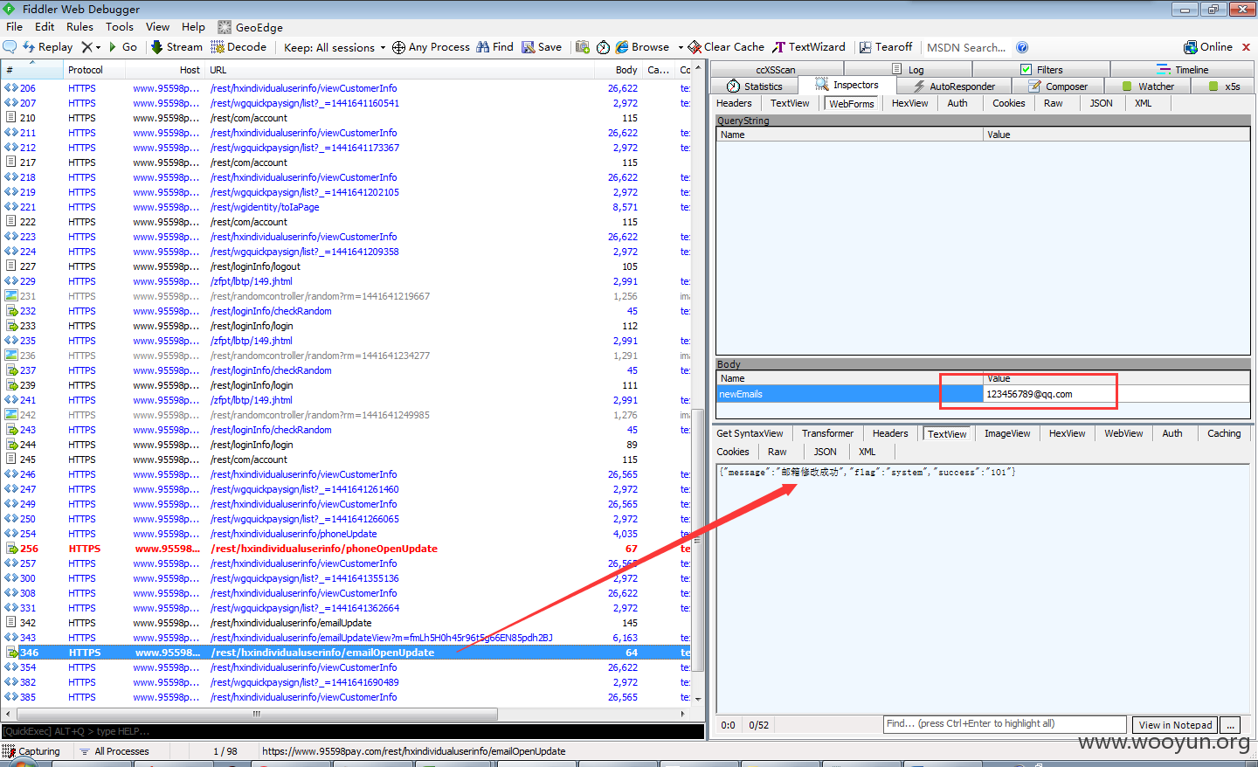Open the Remove sessions X dropdown
This screenshot has width=1258, height=767.
tap(92, 47)
